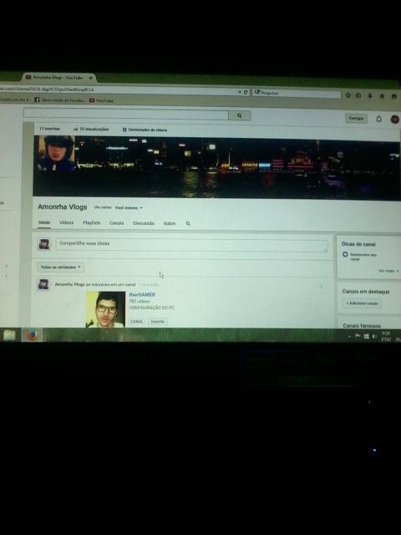Image resolution: width=401 pixels, height=535 pixels.
Task: Open the Firefox bookmarks list icon
Action: 358,95
